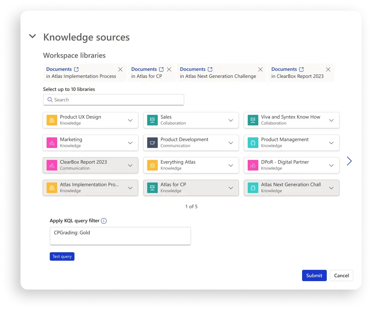Open external link icon for ClearBox Report 2023 chip
Image resolution: width=373 pixels, height=310 pixels.
tap(301, 69)
